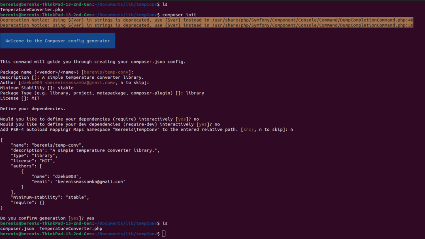Click the Author prompt line with email
Screen dimensions: 425x239
[x=75, y=83]
